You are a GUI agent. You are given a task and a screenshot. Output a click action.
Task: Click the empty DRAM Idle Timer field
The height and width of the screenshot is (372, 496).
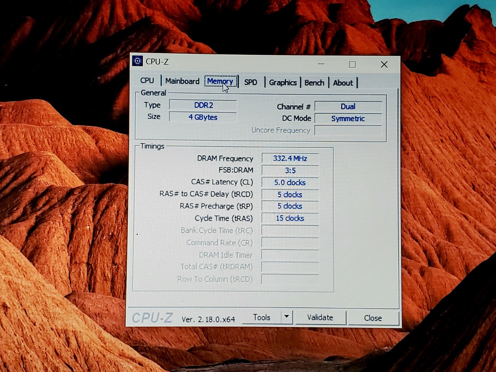coord(290,255)
